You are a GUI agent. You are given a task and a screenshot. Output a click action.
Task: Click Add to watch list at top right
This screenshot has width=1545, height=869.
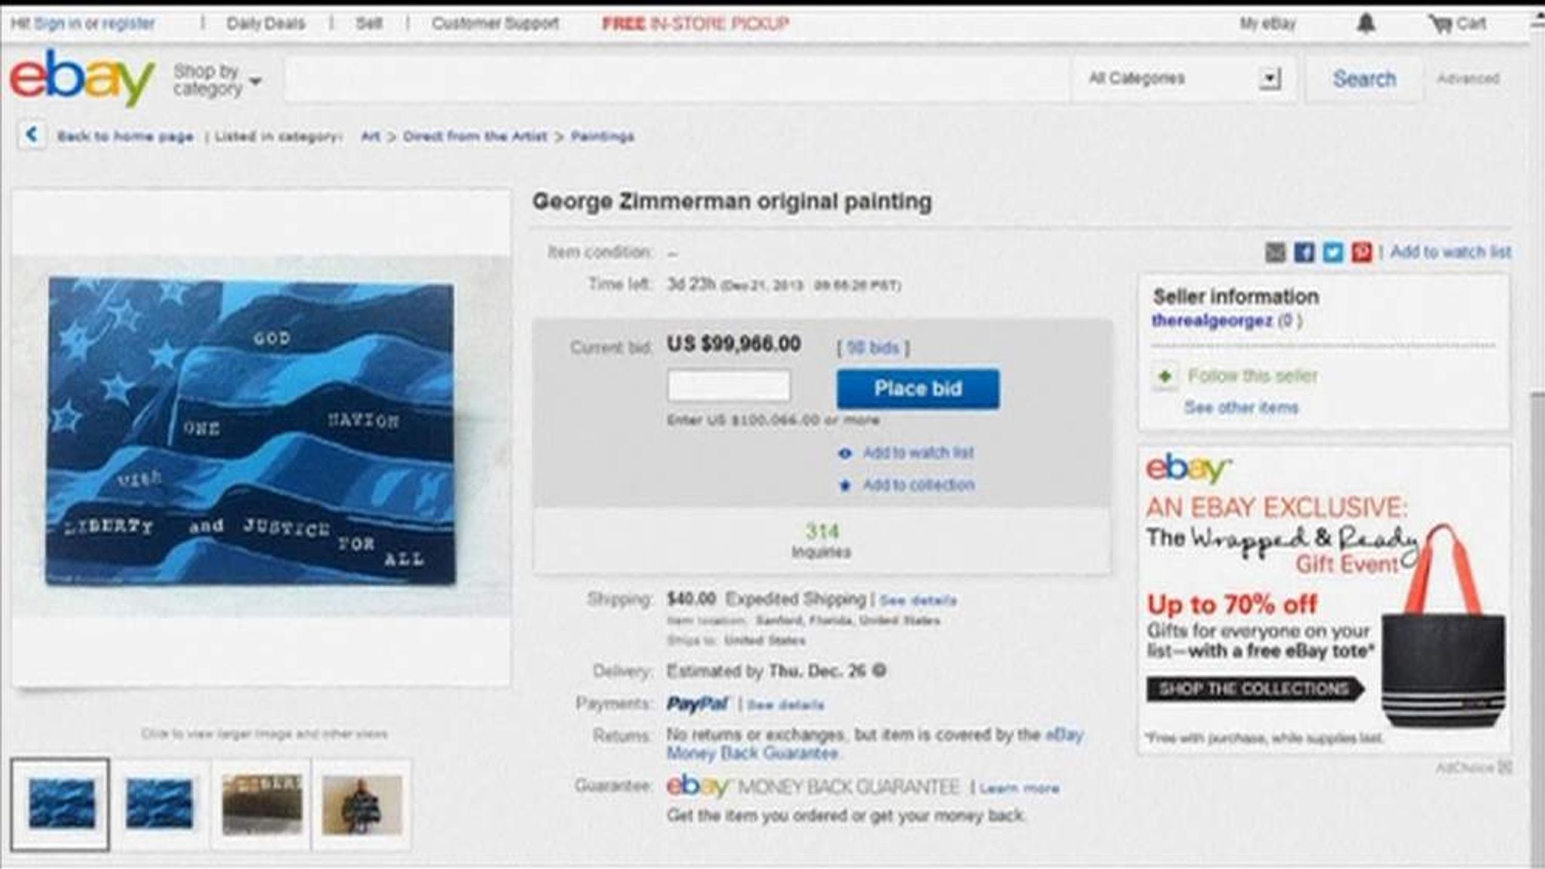click(x=1451, y=252)
